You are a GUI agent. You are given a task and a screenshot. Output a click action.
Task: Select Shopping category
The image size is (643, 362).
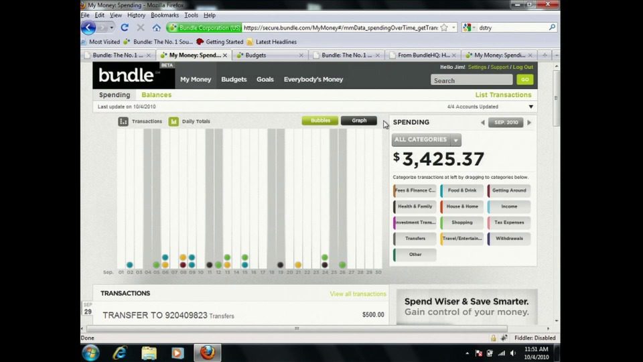pyautogui.click(x=461, y=223)
